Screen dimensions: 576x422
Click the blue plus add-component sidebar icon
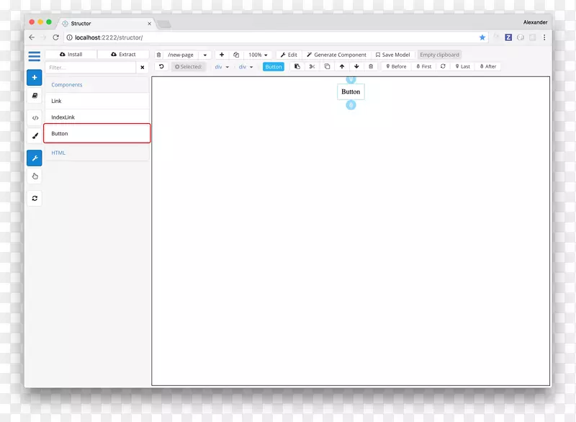(34, 77)
